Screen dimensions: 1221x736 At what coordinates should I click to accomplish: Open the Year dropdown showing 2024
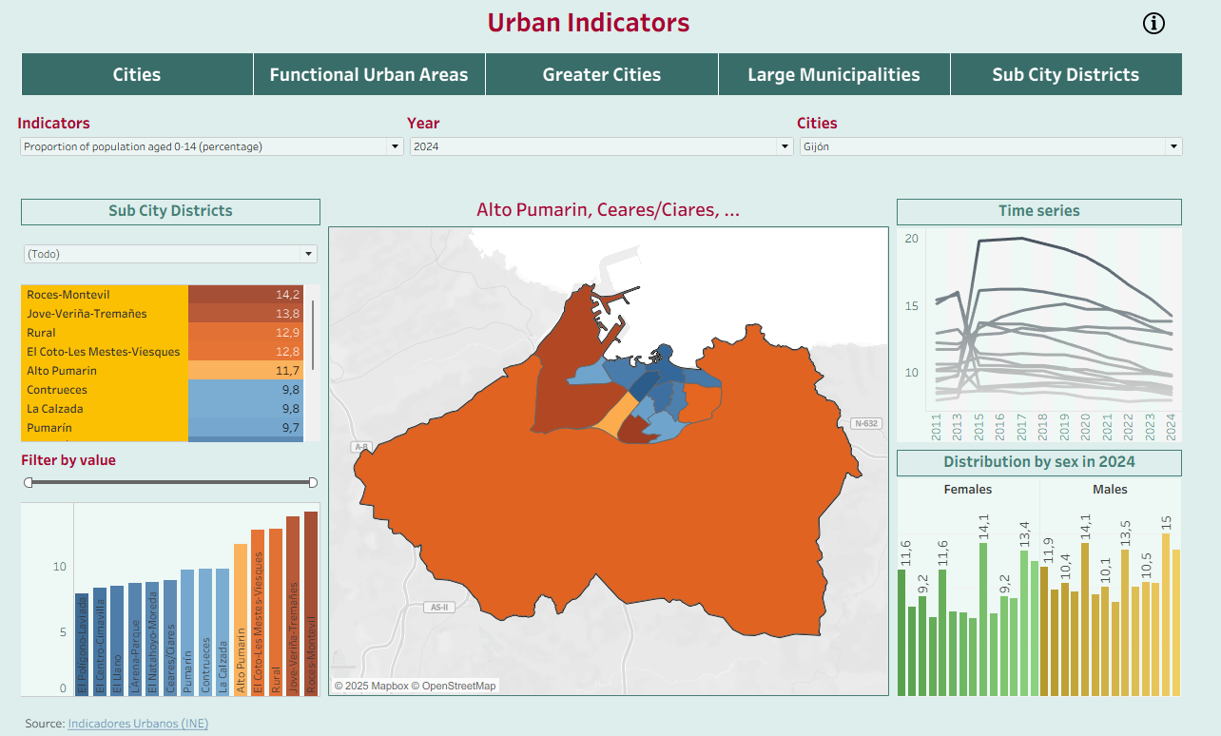601,146
